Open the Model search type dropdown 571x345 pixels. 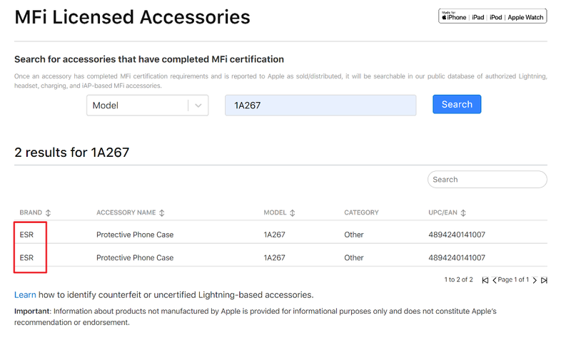point(148,105)
